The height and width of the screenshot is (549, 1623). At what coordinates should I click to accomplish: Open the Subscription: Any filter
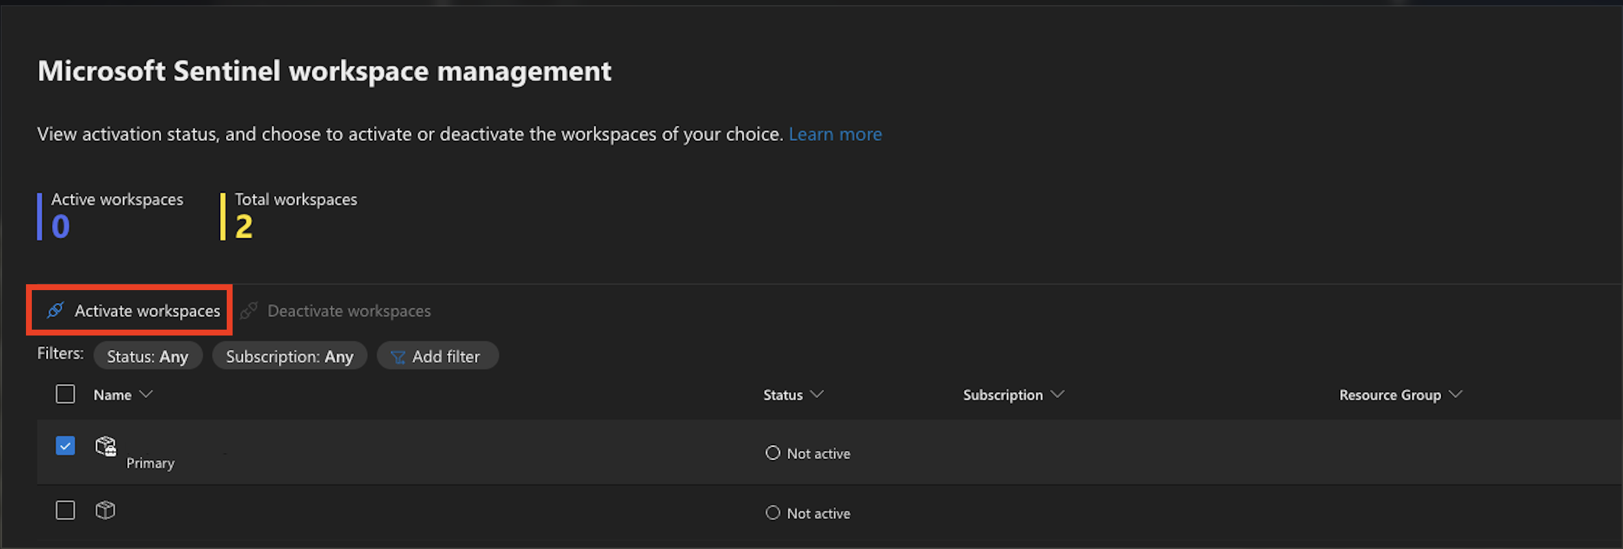pos(290,356)
